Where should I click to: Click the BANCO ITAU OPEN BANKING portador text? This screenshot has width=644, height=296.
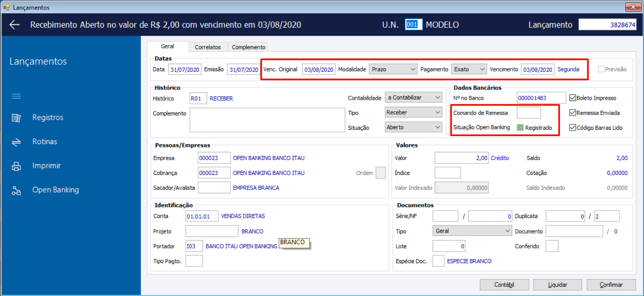(241, 246)
